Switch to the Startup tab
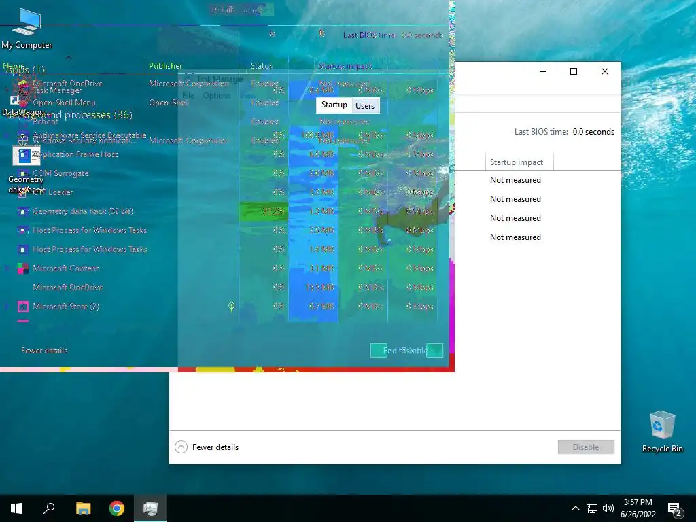Viewport: 696px width, 522px height. 334,105
